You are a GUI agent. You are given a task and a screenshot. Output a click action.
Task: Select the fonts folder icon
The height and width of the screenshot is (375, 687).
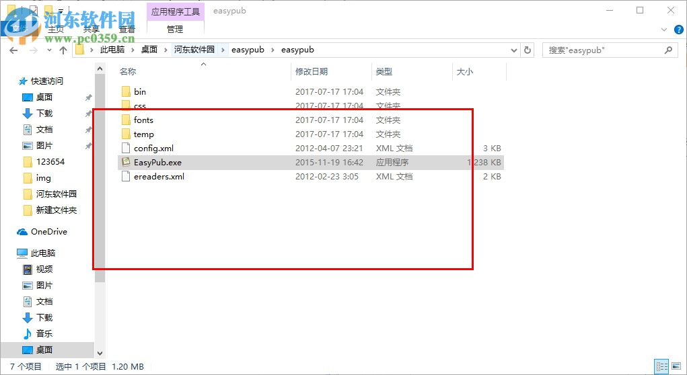click(126, 120)
